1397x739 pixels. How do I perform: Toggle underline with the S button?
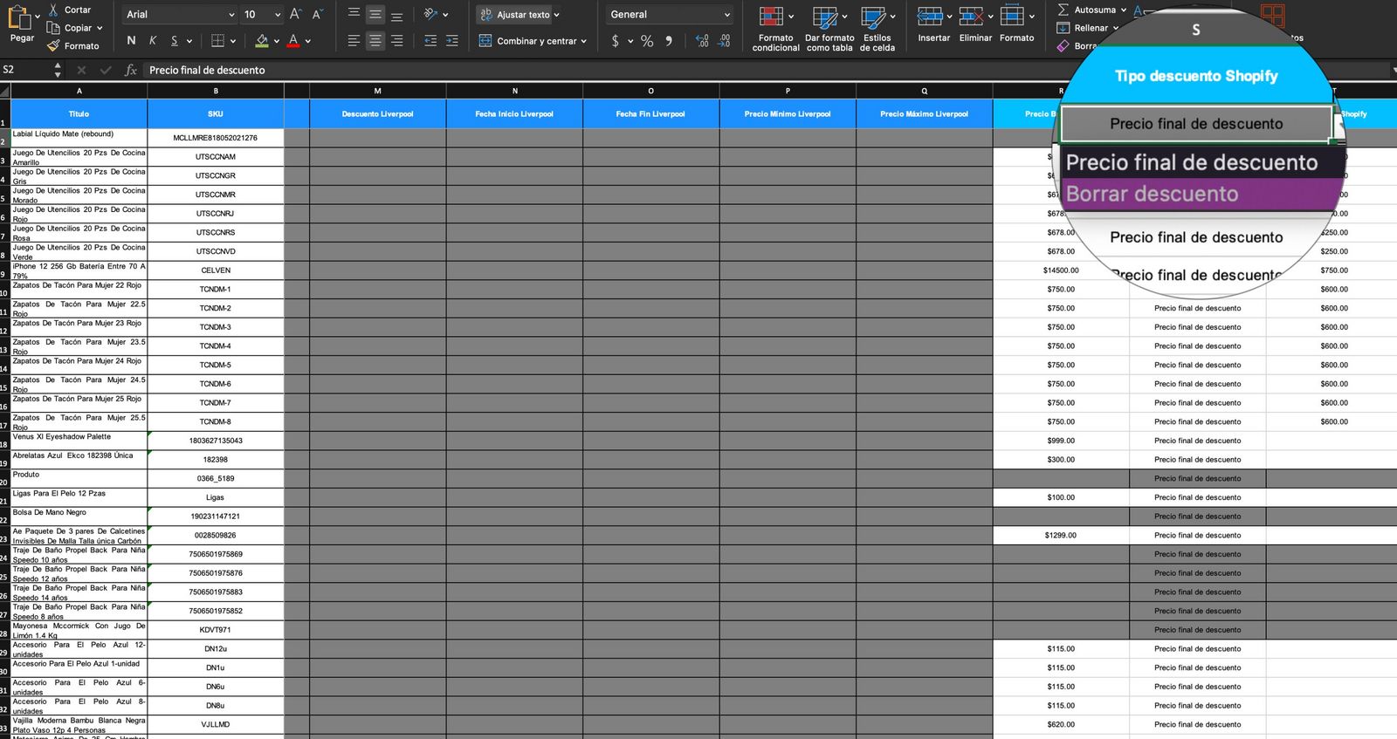pyautogui.click(x=175, y=40)
